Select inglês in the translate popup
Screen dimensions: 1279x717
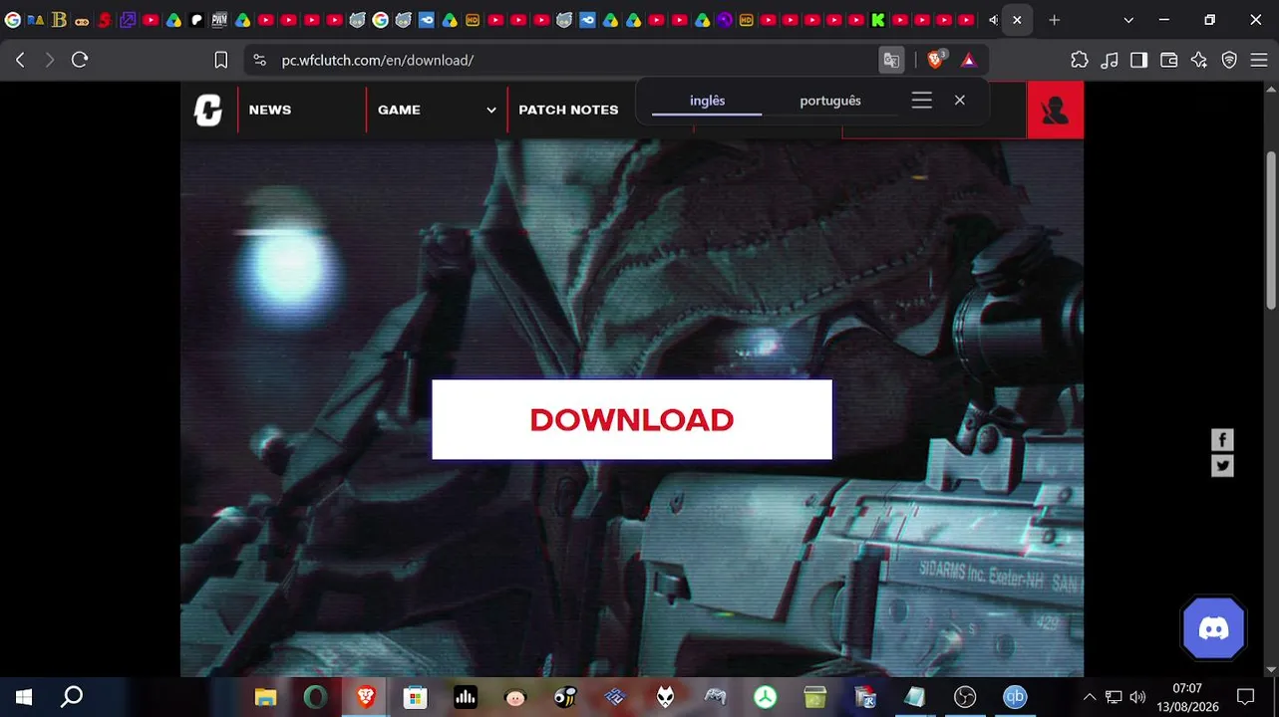(707, 101)
